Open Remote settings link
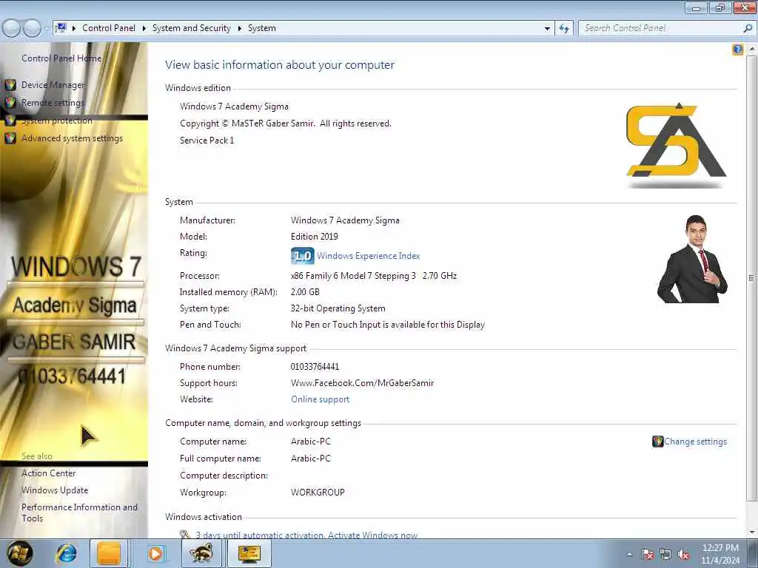This screenshot has width=758, height=568. (53, 103)
